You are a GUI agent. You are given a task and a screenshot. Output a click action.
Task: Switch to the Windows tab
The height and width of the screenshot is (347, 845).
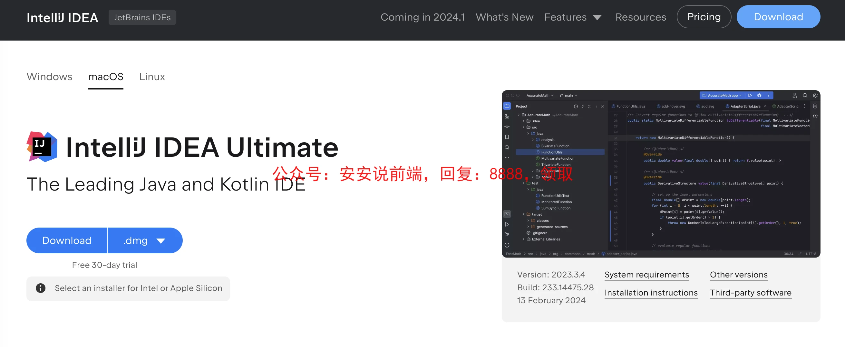49,77
